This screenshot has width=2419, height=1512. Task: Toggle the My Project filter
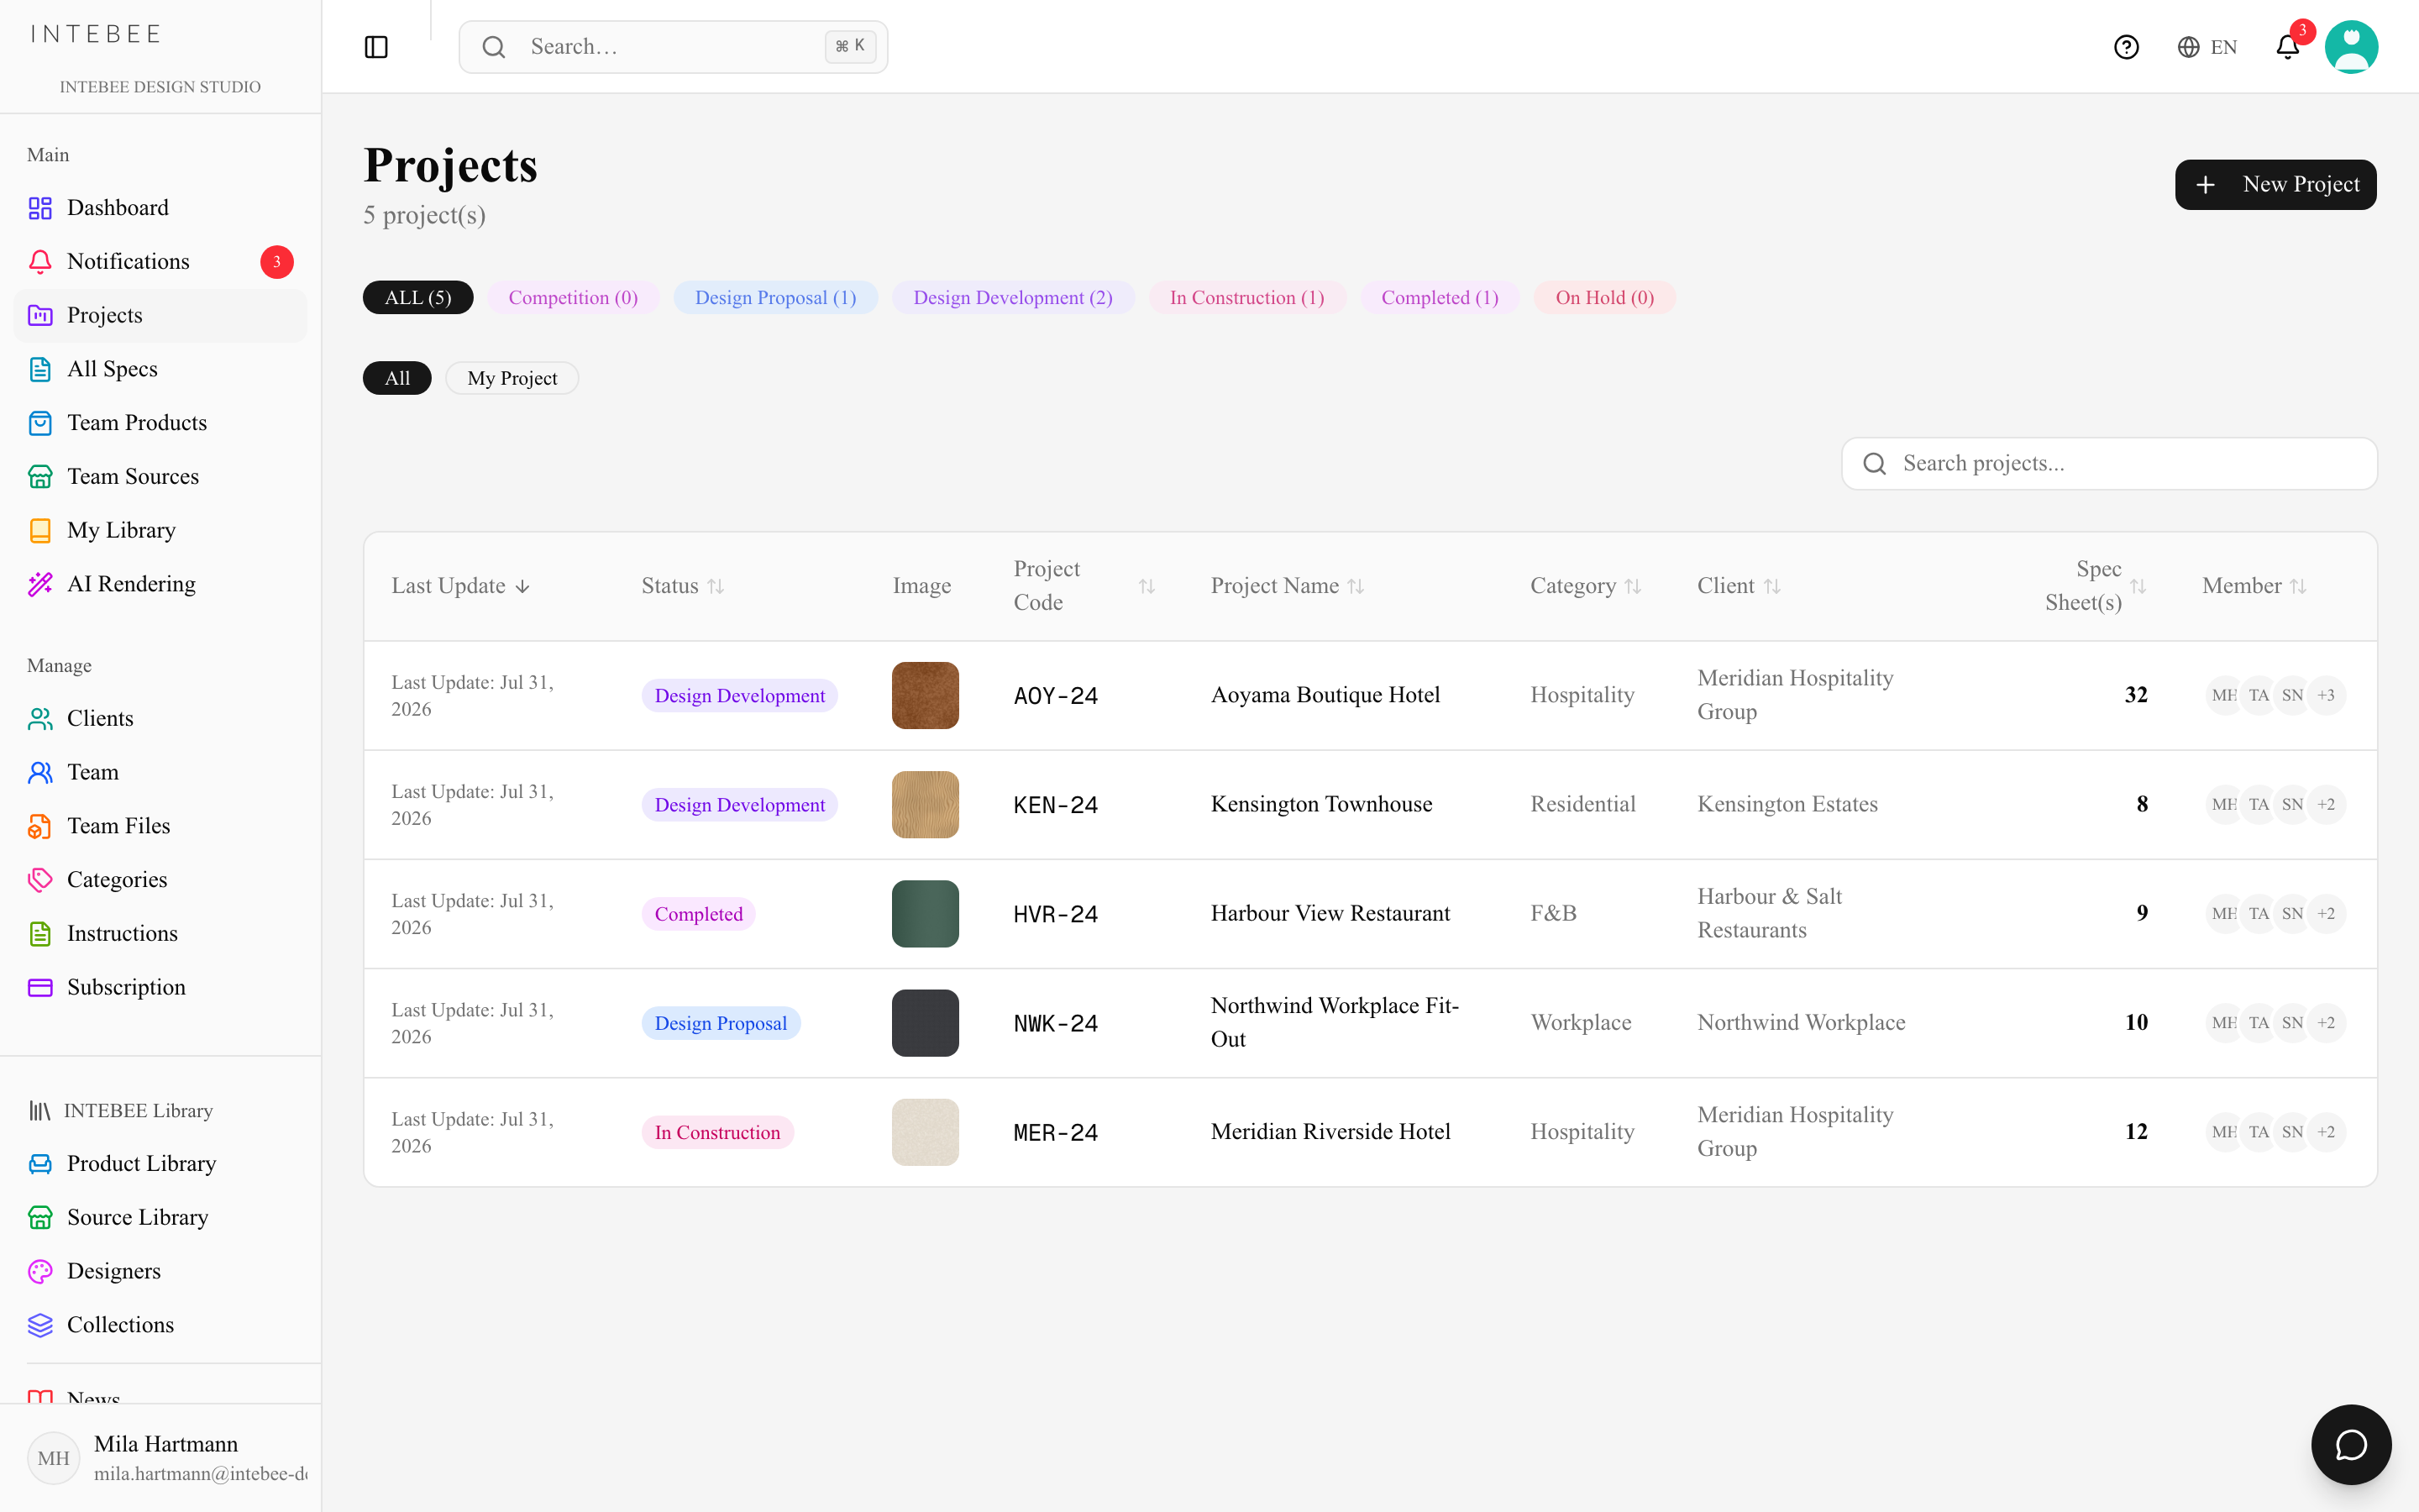tap(512, 378)
